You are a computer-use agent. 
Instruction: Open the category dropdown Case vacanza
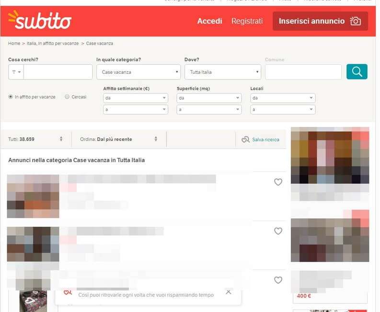(138, 72)
